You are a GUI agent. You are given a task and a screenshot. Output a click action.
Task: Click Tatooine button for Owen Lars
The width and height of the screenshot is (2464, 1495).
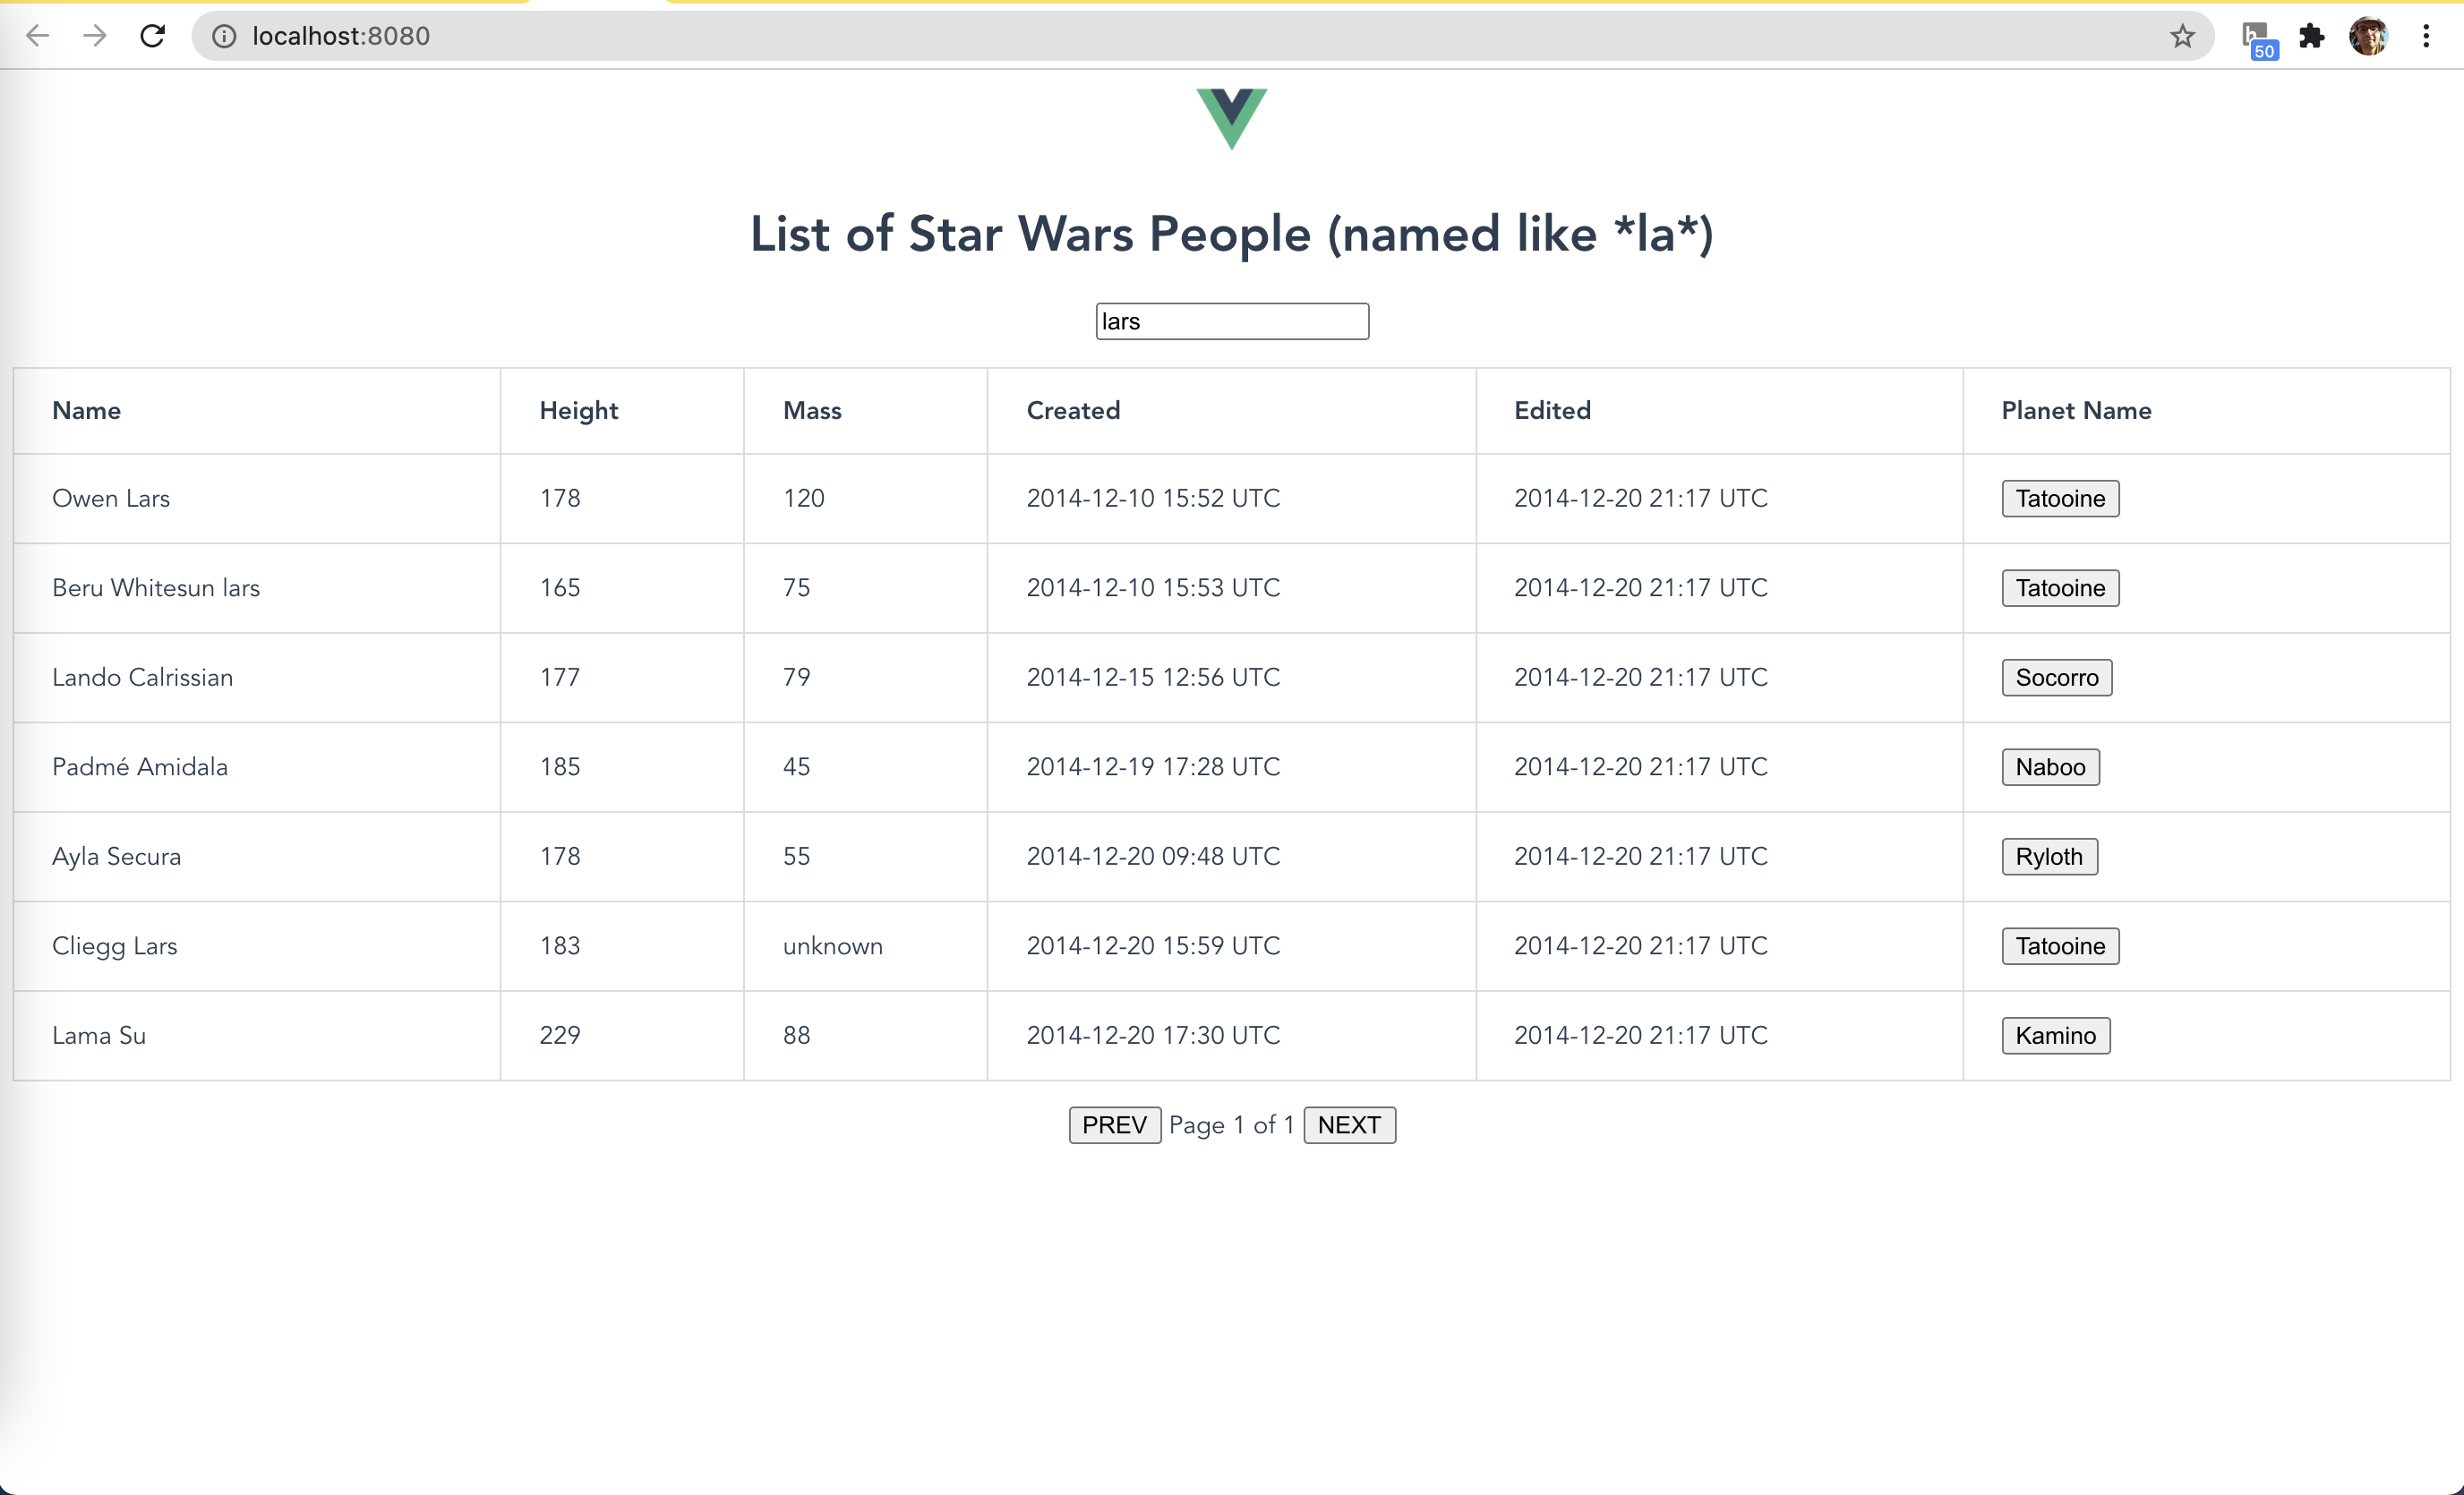(x=2059, y=498)
